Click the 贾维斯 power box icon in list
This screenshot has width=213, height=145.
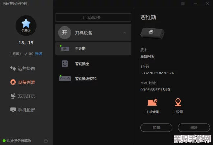click(x=65, y=49)
